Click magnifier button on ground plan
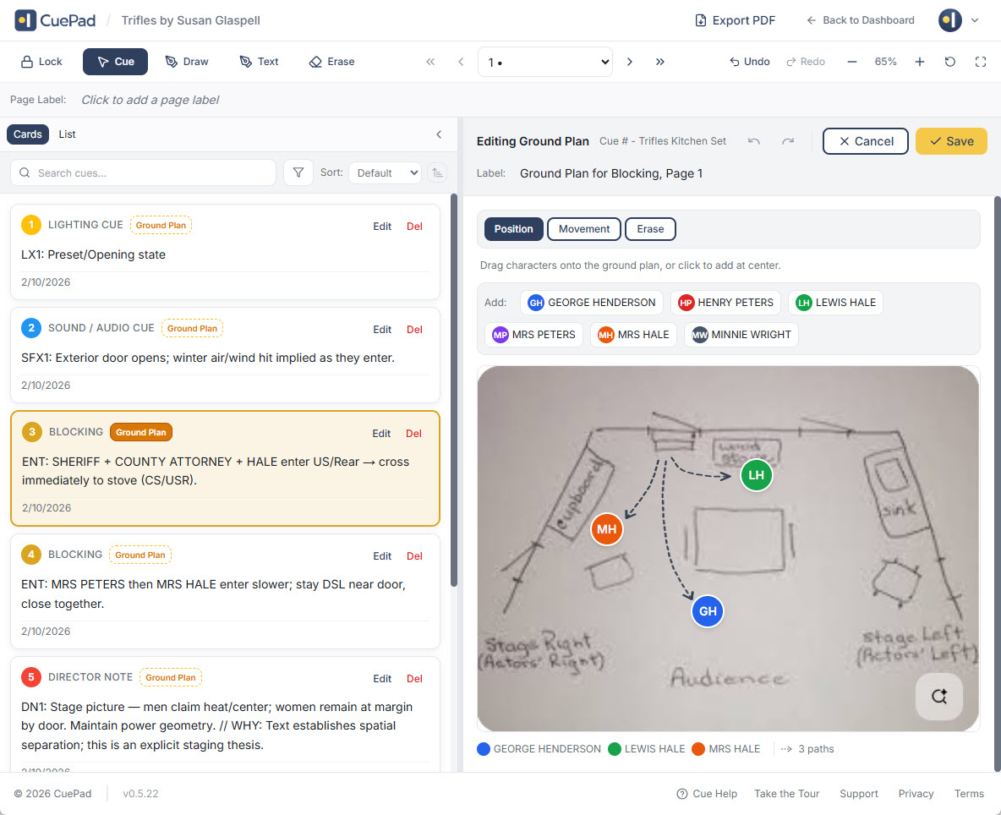 938,697
